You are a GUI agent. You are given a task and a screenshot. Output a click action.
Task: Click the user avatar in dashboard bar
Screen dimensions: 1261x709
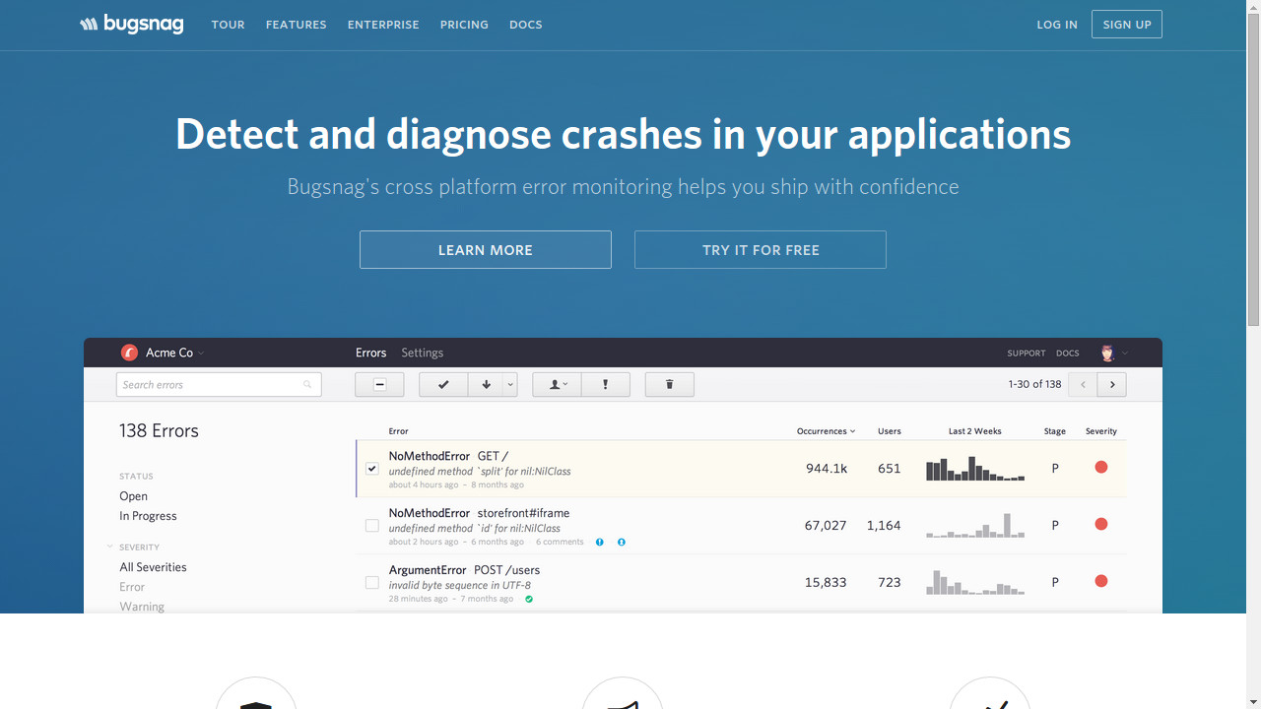click(x=1107, y=353)
